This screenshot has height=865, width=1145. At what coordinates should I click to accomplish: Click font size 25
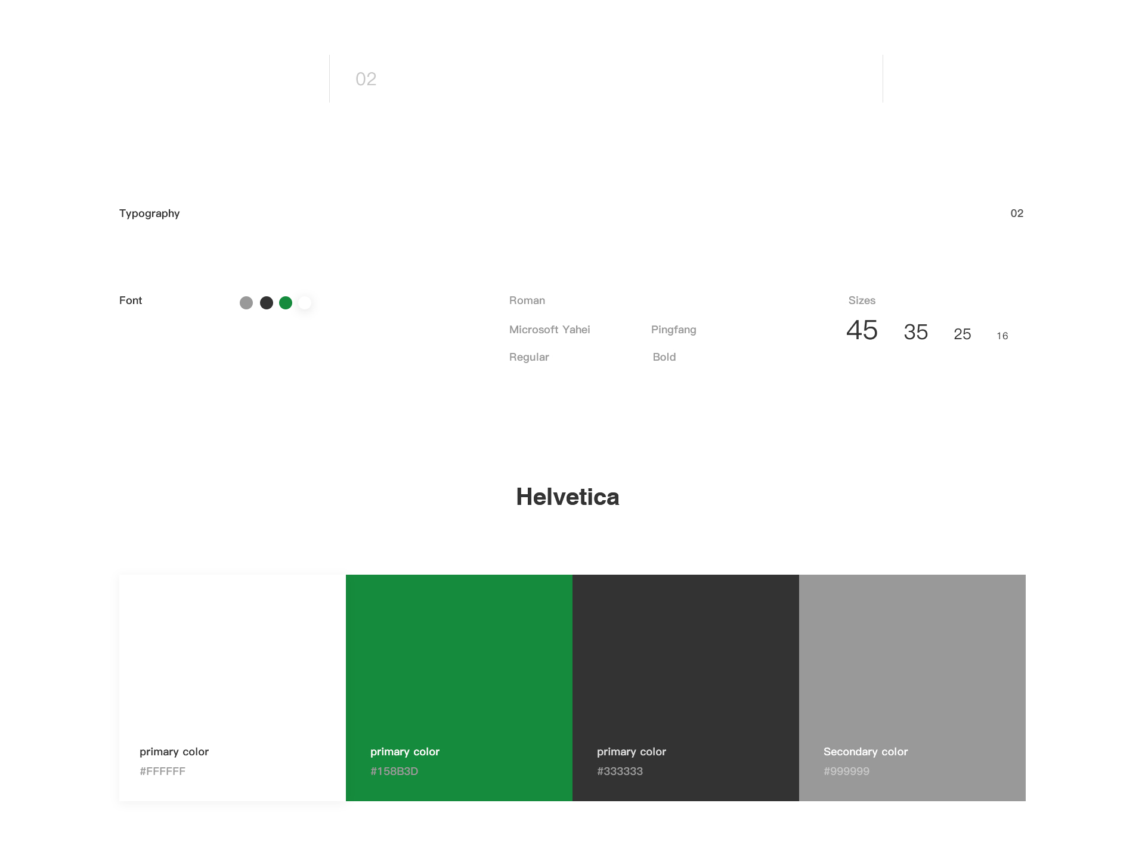coord(962,334)
